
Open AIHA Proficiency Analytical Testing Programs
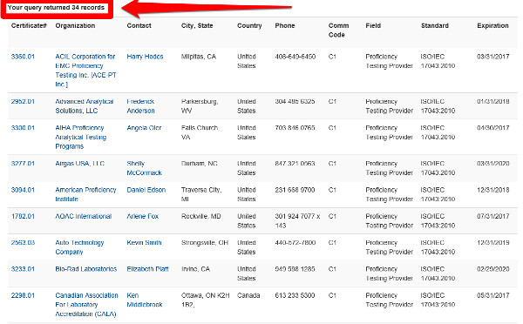coord(81,137)
